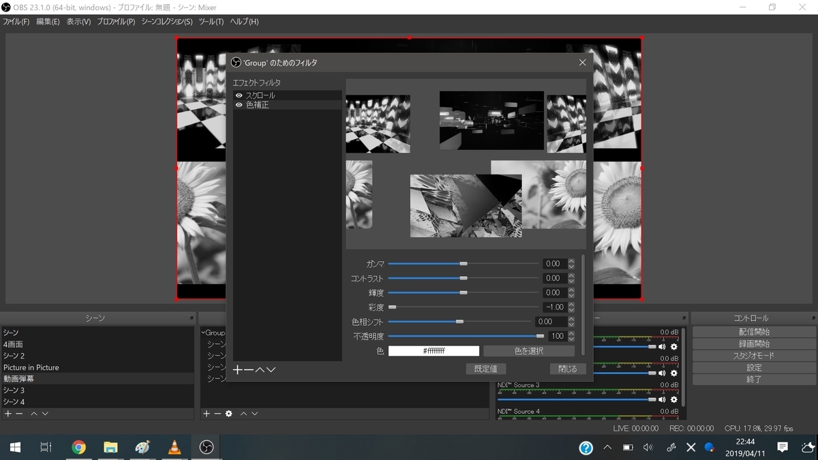Decrease 不透明度 value with down arrow
Screen dimensions: 818x460
point(571,339)
